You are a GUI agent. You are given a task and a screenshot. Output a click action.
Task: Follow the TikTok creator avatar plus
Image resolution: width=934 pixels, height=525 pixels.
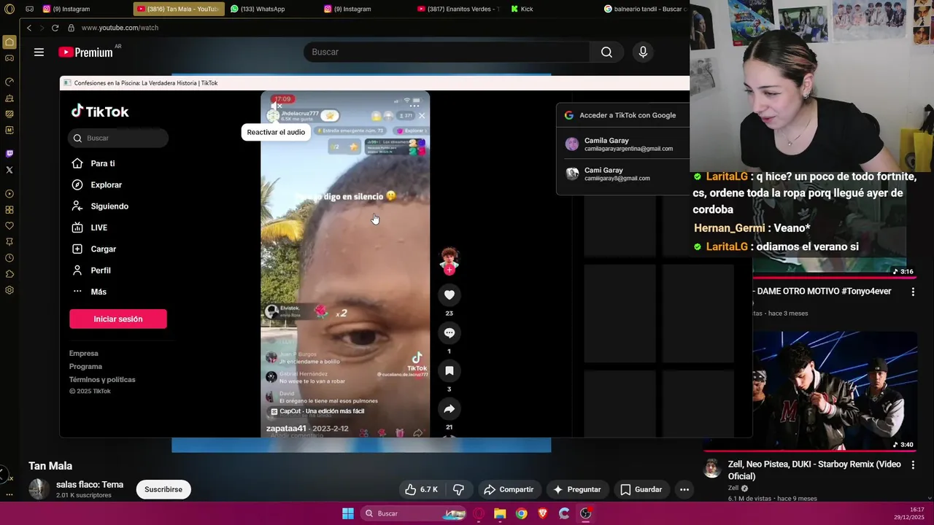(x=449, y=270)
